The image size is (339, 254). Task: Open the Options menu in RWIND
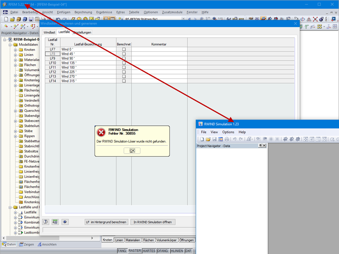[x=228, y=132]
